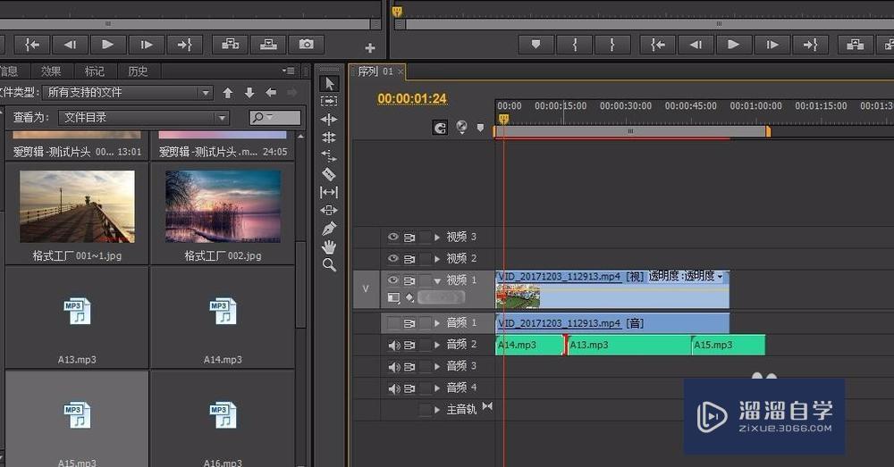Click the 视频 1 set display style icon
Image resolution: width=894 pixels, height=467 pixels.
point(393,297)
